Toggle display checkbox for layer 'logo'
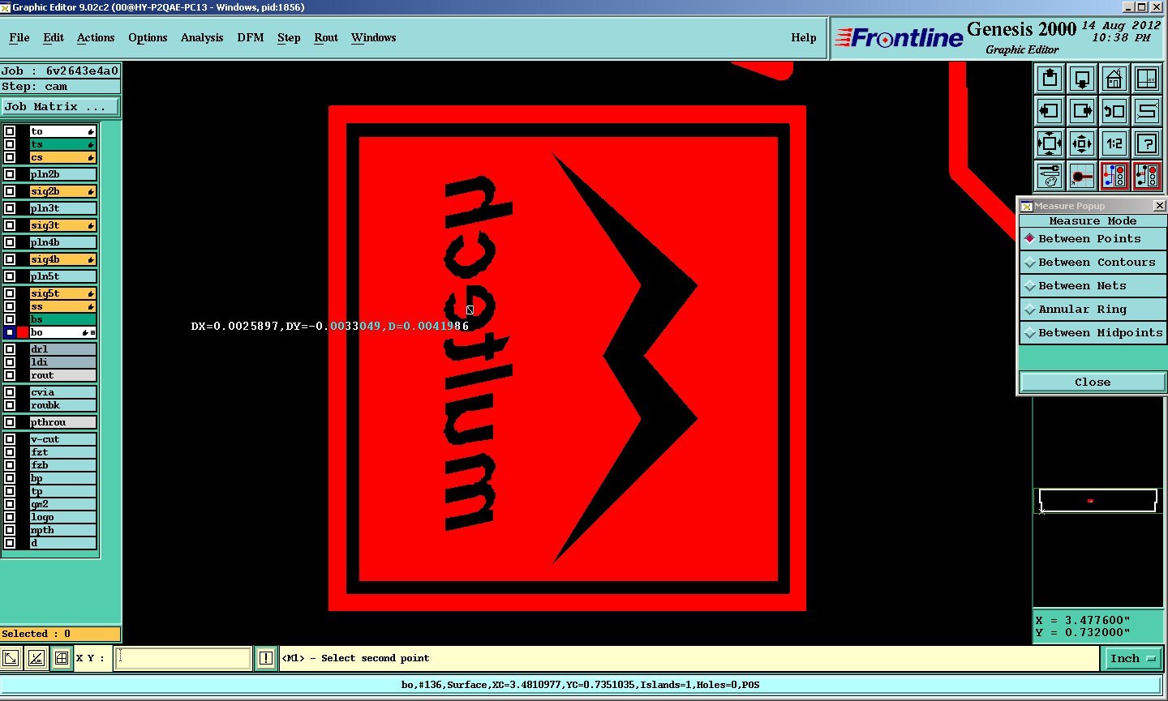The image size is (1168, 701). click(x=10, y=517)
